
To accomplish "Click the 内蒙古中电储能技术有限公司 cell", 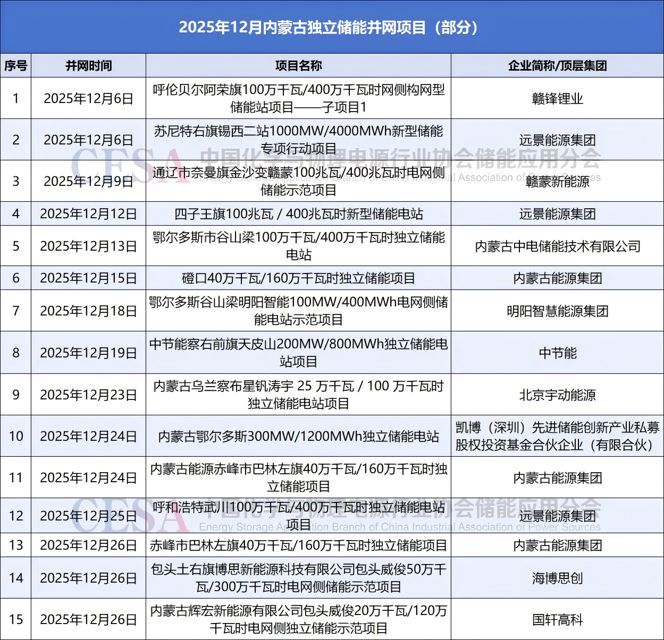I will tap(557, 246).
